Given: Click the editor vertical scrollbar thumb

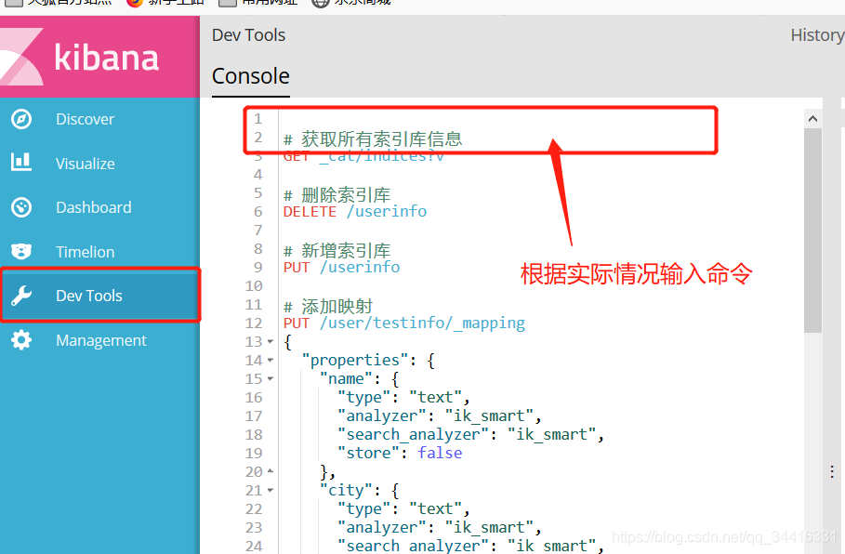Looking at the screenshot, I should pyautogui.click(x=812, y=231).
